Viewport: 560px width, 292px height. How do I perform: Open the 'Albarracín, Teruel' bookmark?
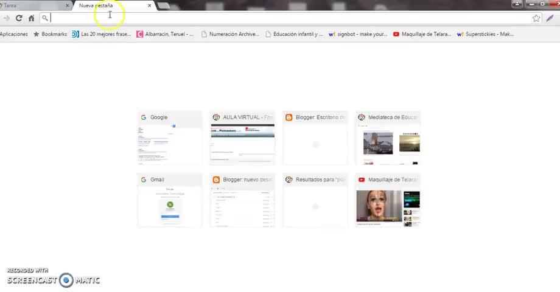coord(165,34)
